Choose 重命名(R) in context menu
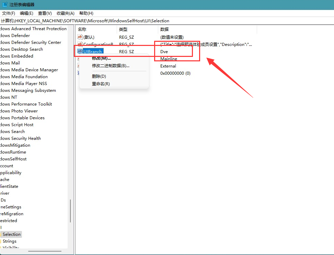334x255 pixels. [x=101, y=84]
